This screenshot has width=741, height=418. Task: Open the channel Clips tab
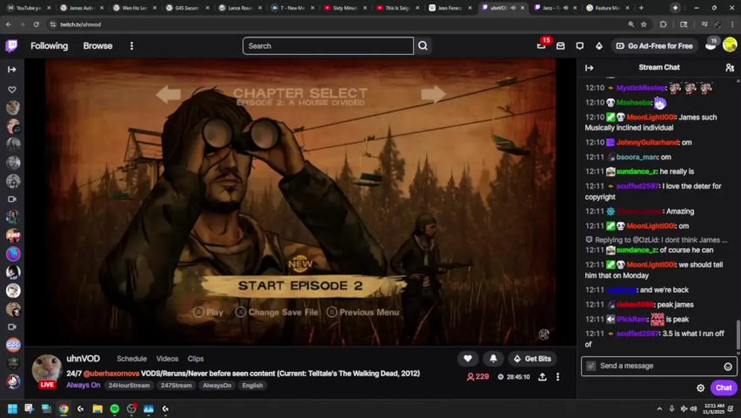coord(195,359)
